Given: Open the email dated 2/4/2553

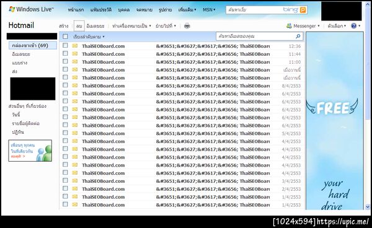Looking at the screenshot, I should pyautogui.click(x=182, y=189).
